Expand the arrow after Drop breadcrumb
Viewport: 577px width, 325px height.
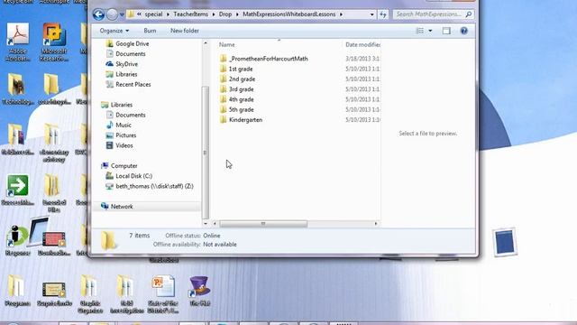coord(237,14)
